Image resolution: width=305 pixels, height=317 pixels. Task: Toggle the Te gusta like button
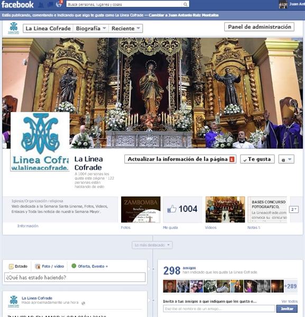coord(257,160)
